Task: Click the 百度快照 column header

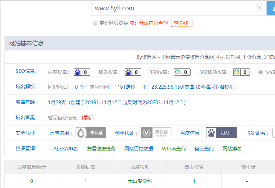Action: pos(140,167)
